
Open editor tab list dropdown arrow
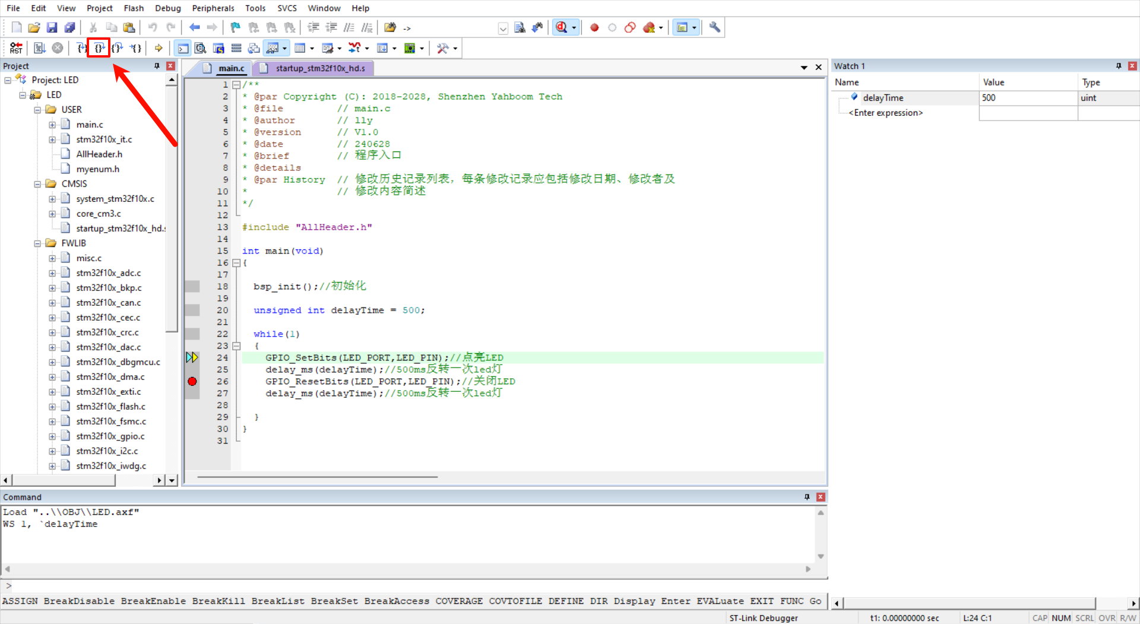[x=804, y=68]
